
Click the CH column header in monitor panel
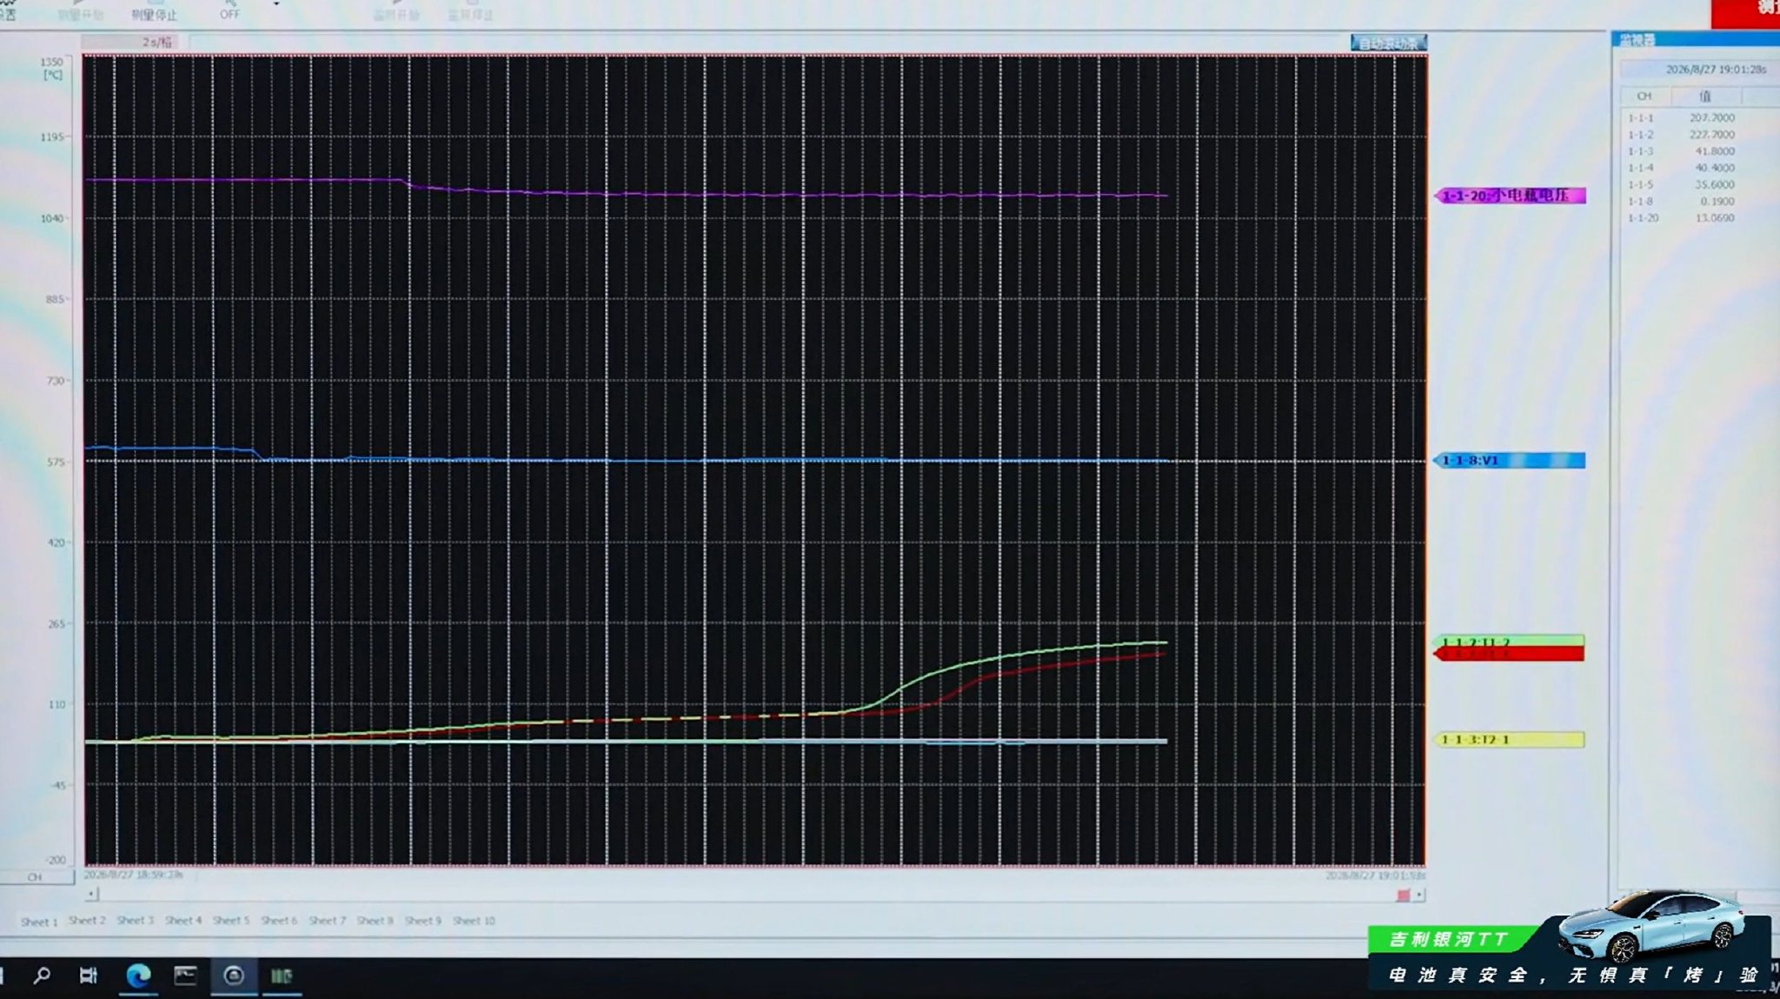(1644, 97)
